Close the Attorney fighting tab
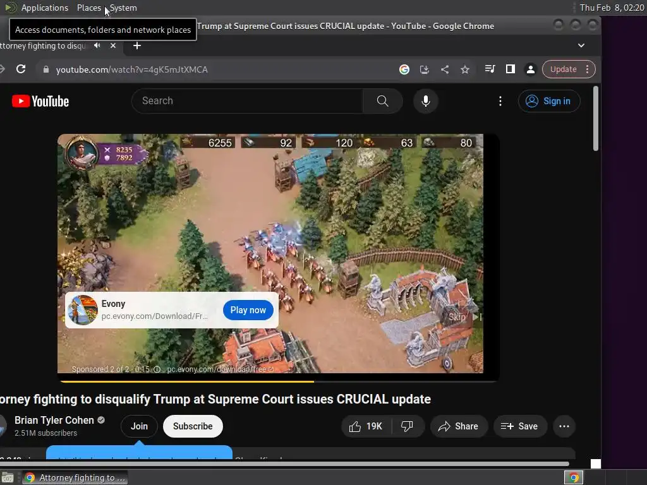Viewport: 647px width, 485px height. [113, 45]
